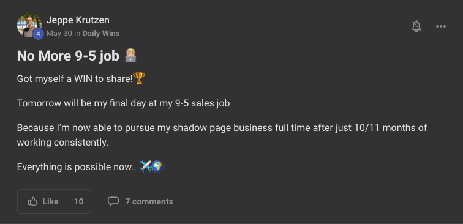Viewport: 463px width, 224px height.
Task: Click the shadow page business paragraph
Action: click(222, 135)
